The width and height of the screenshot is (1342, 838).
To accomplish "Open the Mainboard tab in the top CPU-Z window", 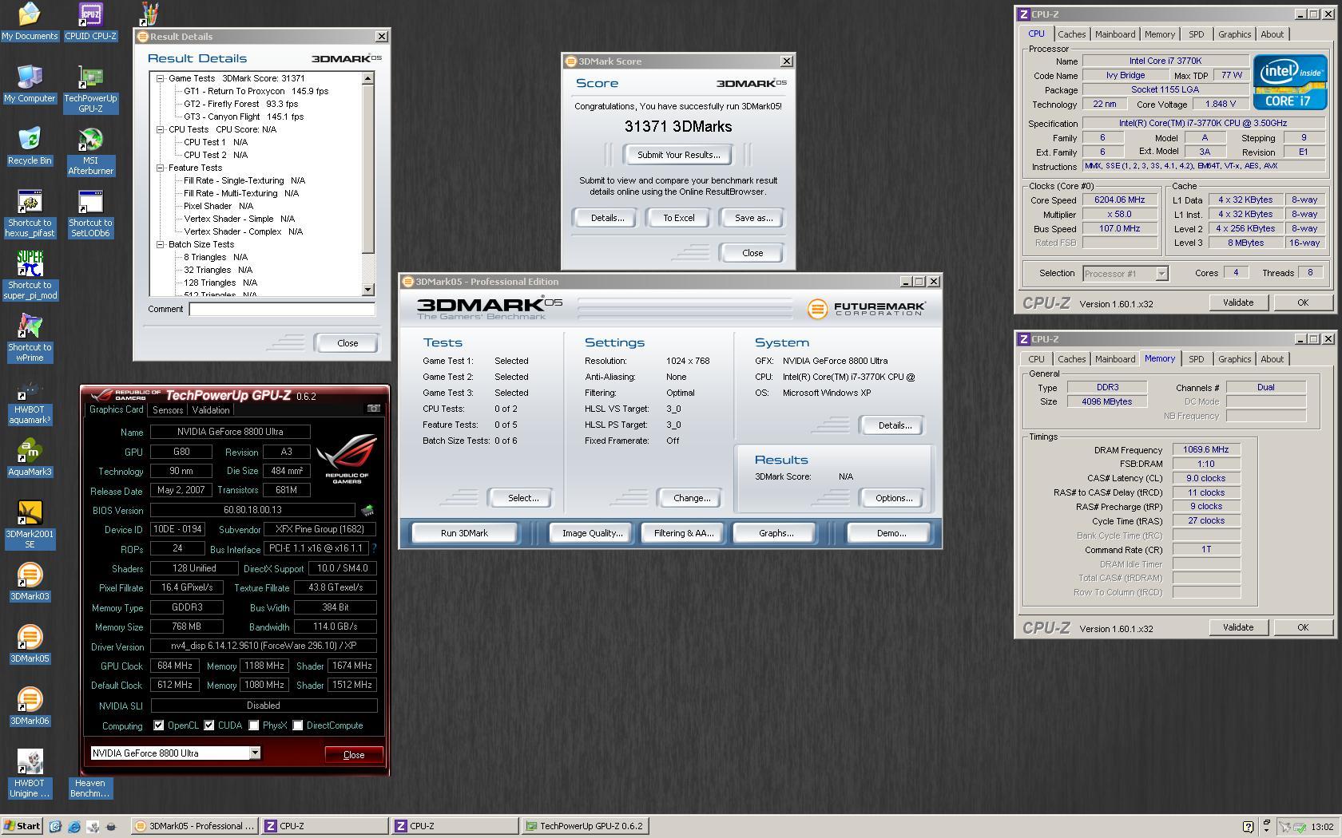I will 1115,34.
